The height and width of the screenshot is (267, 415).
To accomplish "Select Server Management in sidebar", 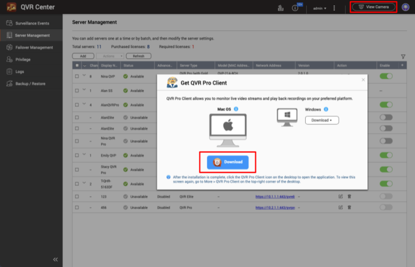I will 31,35.
